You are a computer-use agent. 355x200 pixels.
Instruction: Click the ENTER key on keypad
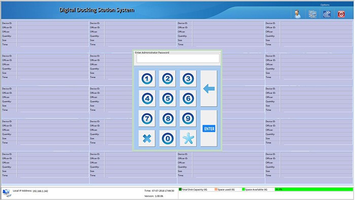(x=209, y=128)
